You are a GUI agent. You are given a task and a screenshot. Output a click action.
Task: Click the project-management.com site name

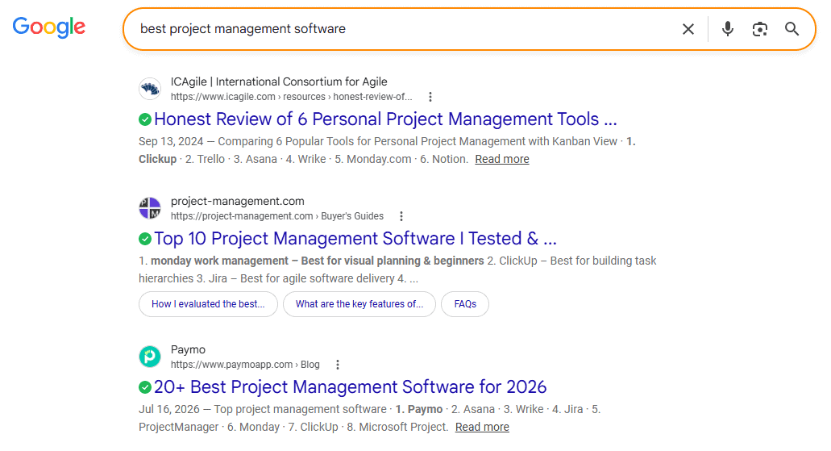[x=238, y=201]
